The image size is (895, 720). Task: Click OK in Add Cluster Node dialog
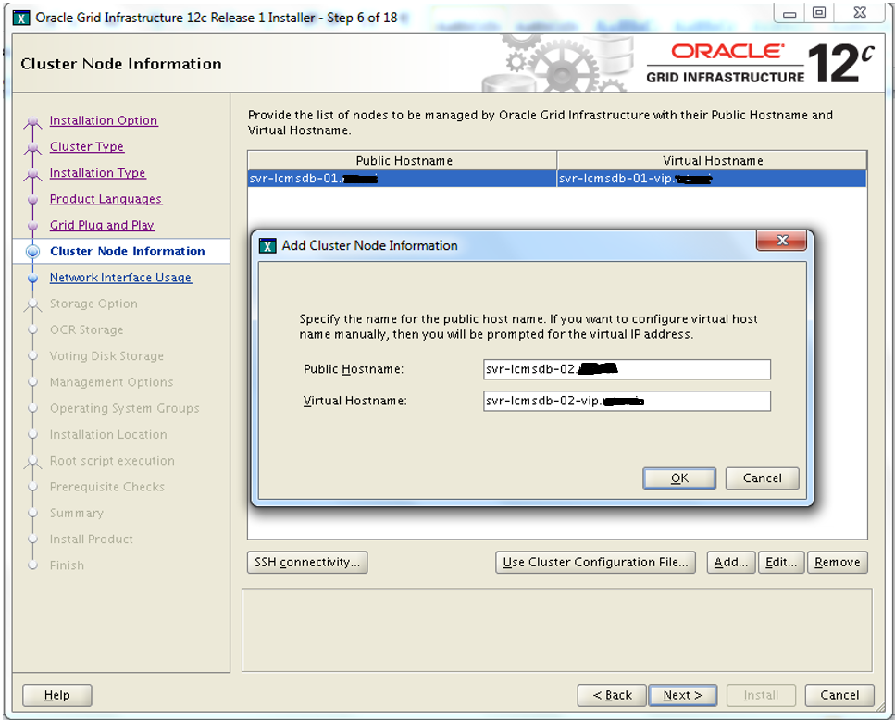(x=679, y=478)
